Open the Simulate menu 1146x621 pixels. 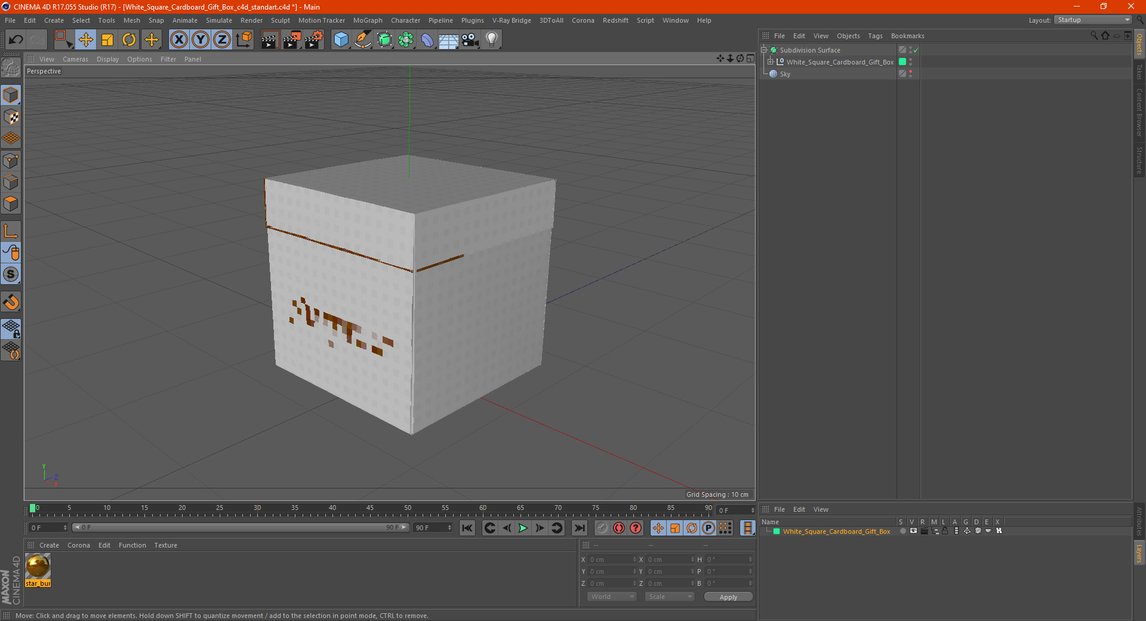[x=219, y=20]
